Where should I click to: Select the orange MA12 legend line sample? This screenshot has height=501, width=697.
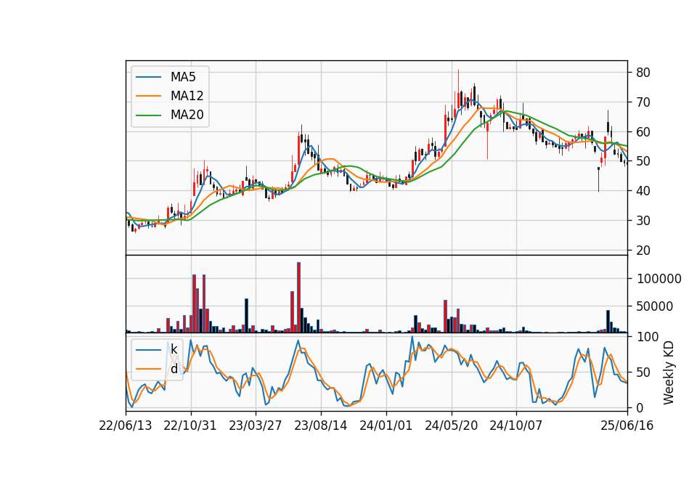pos(148,96)
